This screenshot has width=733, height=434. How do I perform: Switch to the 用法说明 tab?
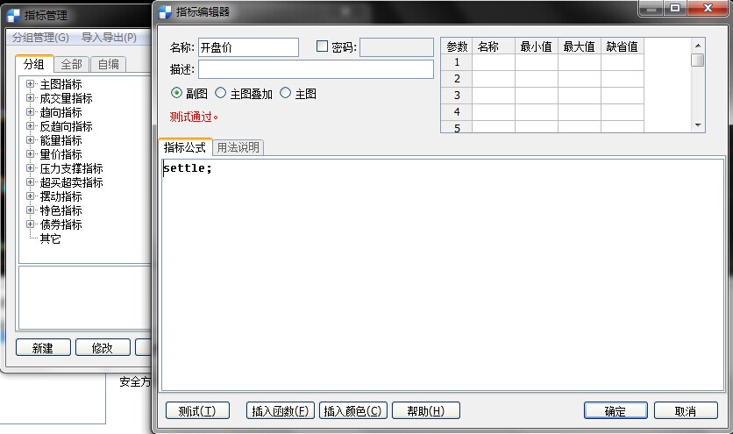(238, 147)
